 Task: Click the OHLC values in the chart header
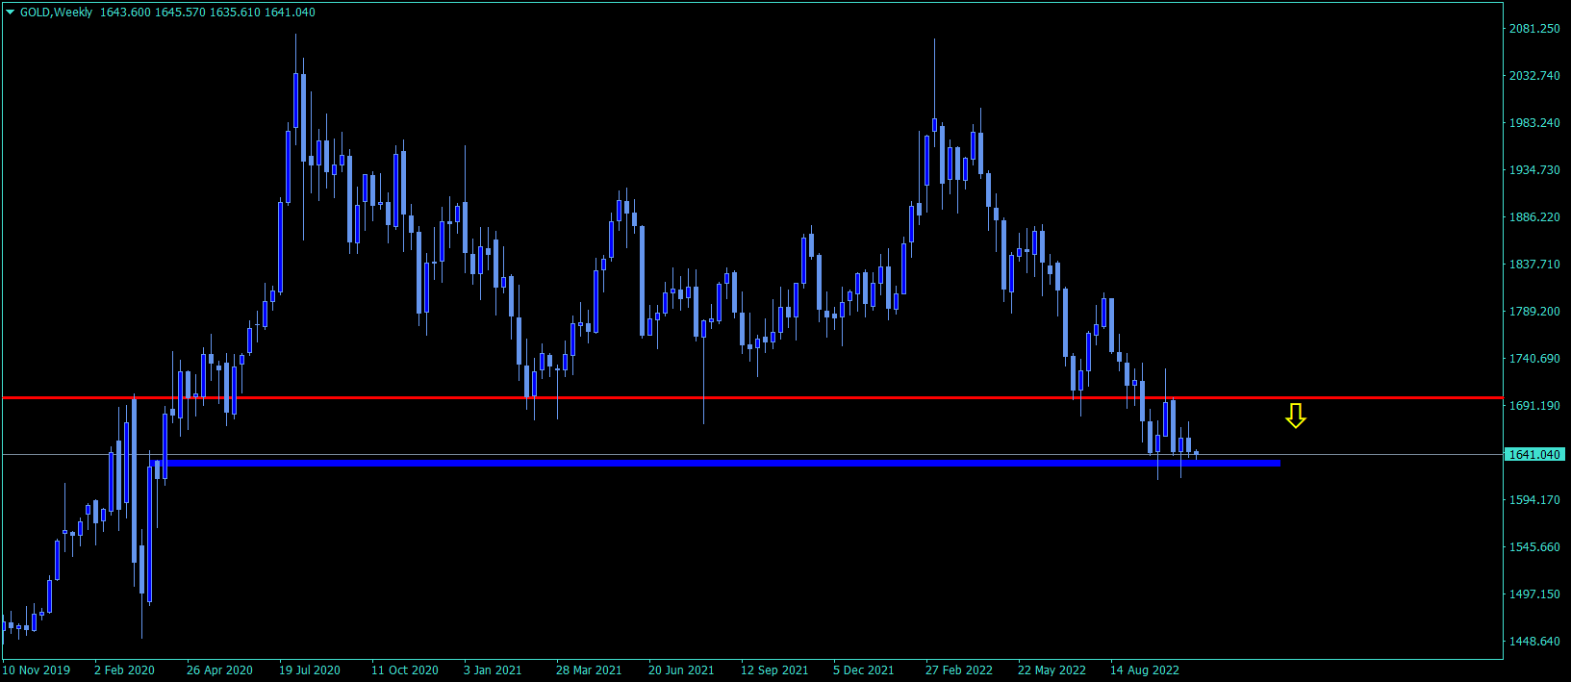207,13
